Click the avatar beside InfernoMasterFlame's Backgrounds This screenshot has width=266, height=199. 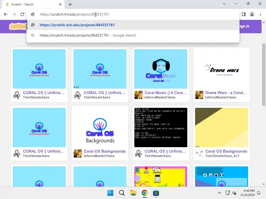click(x=78, y=153)
